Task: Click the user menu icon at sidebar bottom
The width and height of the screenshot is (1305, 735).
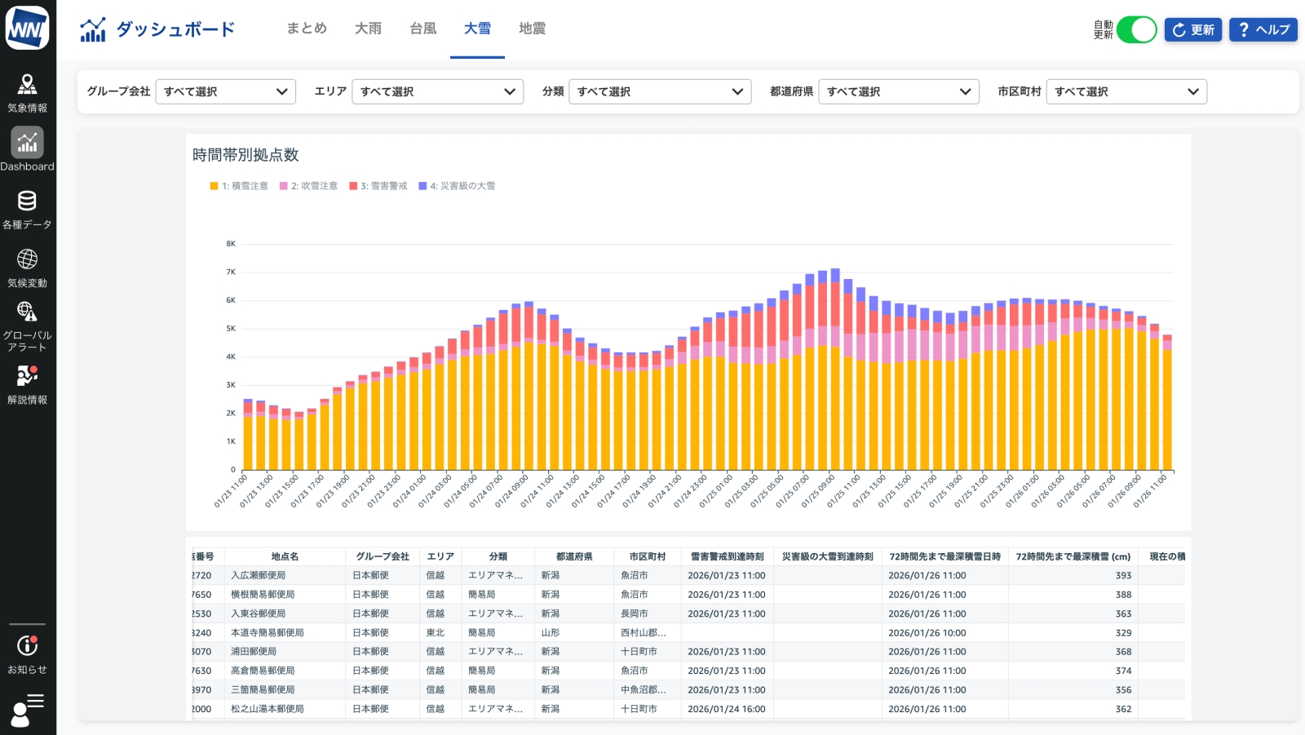Action: point(27,710)
